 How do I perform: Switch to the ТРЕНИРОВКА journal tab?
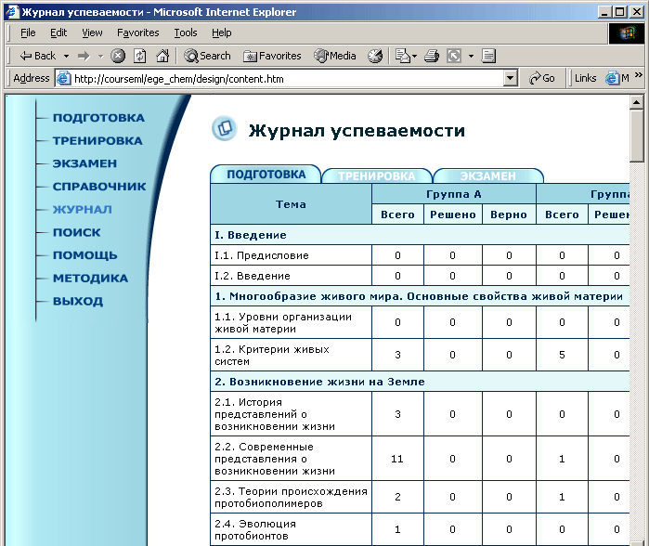pos(376,175)
